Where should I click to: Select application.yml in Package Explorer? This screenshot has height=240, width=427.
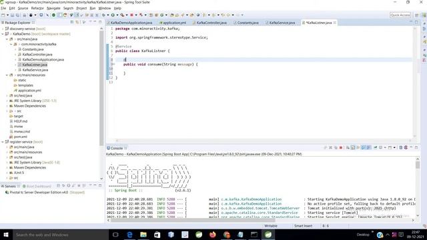point(29,91)
